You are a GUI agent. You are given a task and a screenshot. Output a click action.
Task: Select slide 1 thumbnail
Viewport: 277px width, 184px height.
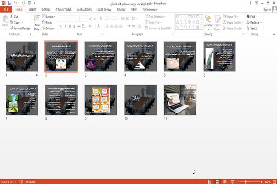[22, 56]
